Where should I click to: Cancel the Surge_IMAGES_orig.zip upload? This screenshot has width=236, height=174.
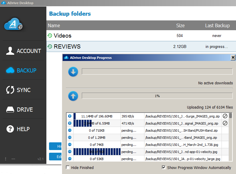pyautogui.click(x=225, y=116)
